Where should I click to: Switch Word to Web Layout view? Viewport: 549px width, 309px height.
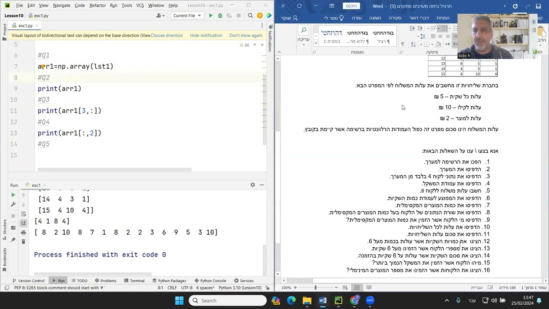point(345,288)
